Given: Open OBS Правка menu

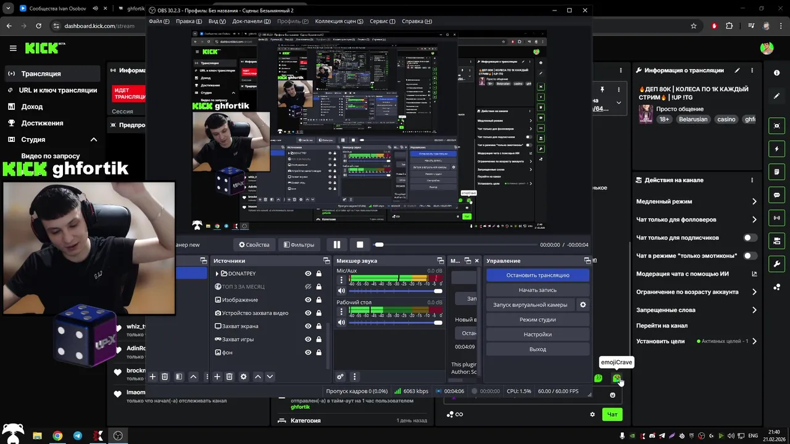Looking at the screenshot, I should [x=189, y=21].
